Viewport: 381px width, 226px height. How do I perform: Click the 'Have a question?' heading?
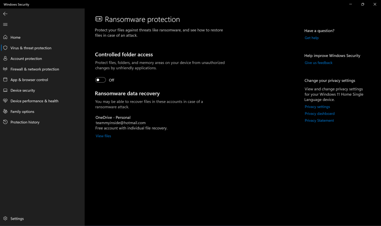tap(319, 31)
